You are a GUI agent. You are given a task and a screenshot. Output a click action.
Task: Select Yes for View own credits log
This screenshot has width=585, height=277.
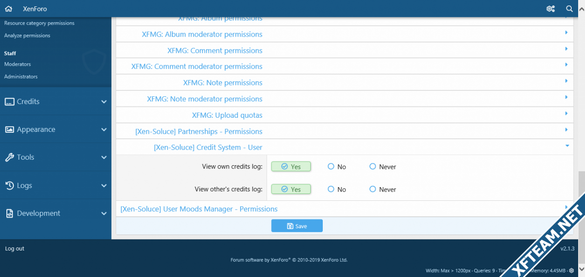pyautogui.click(x=291, y=167)
